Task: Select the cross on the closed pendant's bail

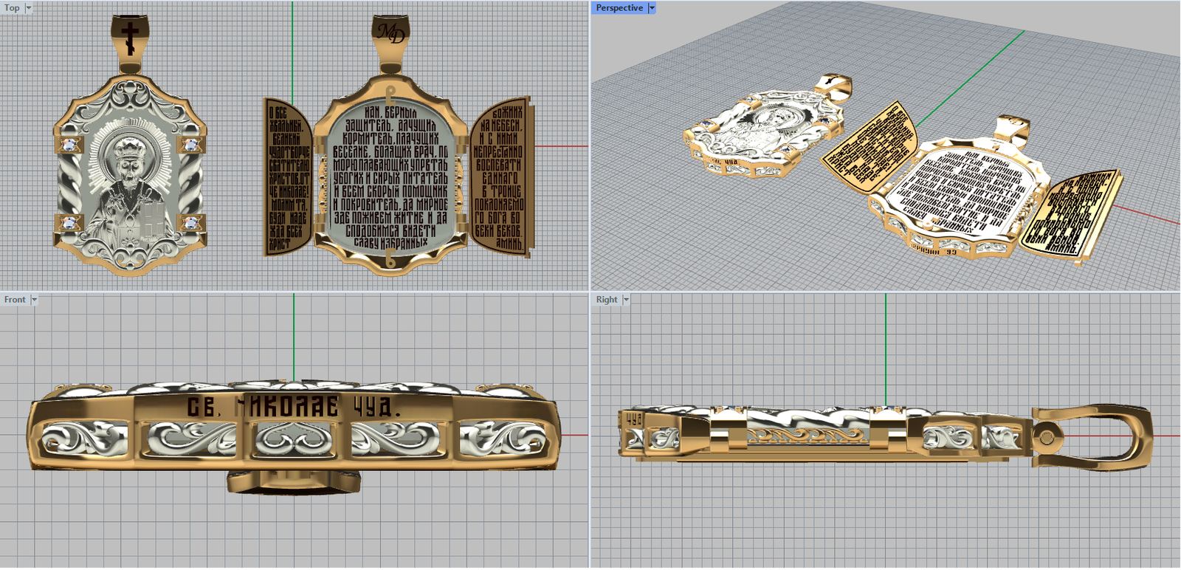Action: tap(130, 38)
